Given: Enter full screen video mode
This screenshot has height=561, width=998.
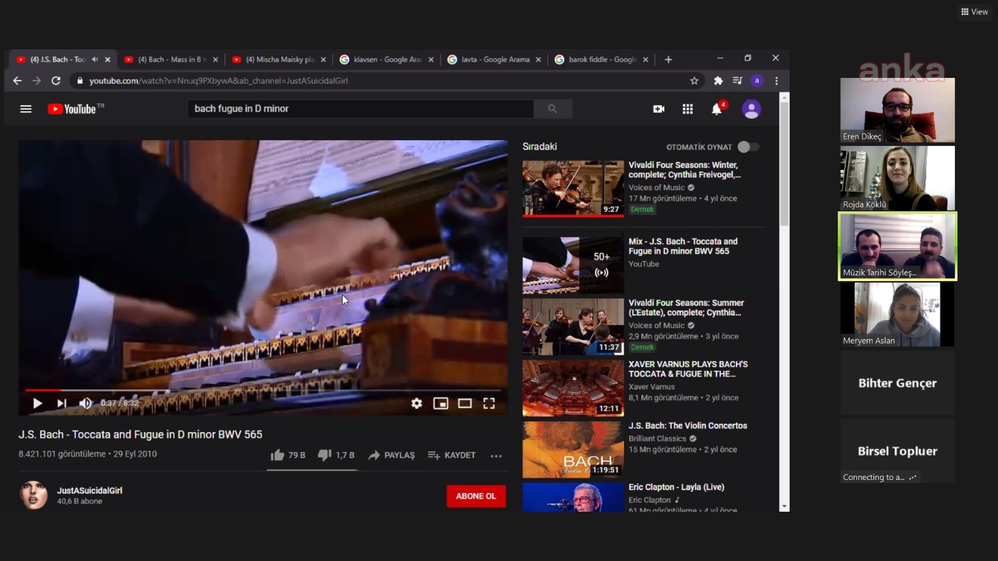Looking at the screenshot, I should click(x=489, y=403).
